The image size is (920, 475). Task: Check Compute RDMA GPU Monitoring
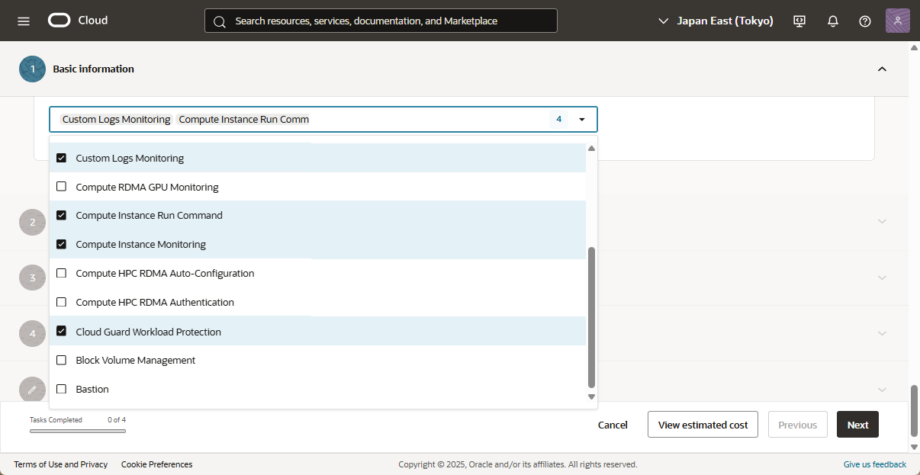tap(62, 187)
